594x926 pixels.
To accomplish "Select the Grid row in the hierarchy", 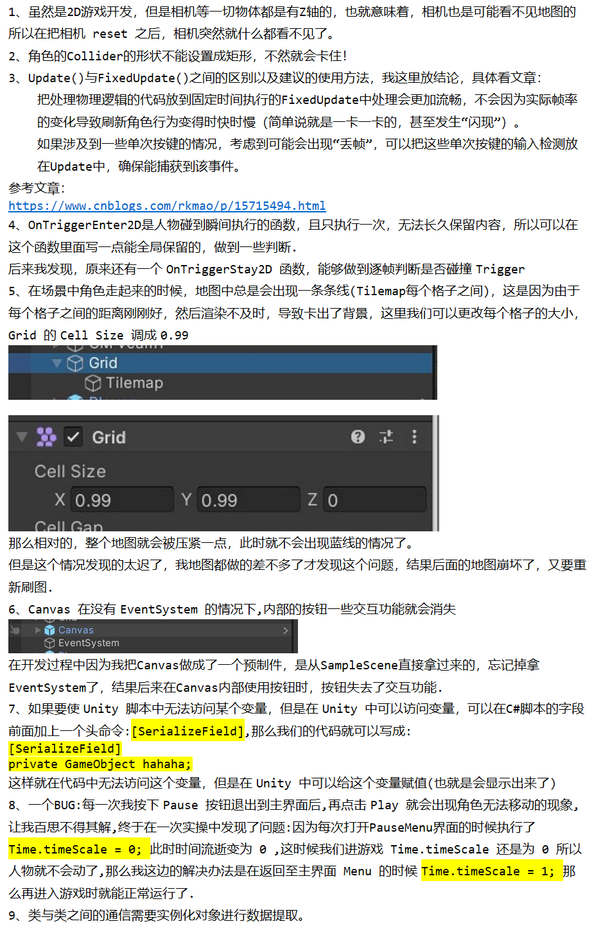I will (220, 363).
